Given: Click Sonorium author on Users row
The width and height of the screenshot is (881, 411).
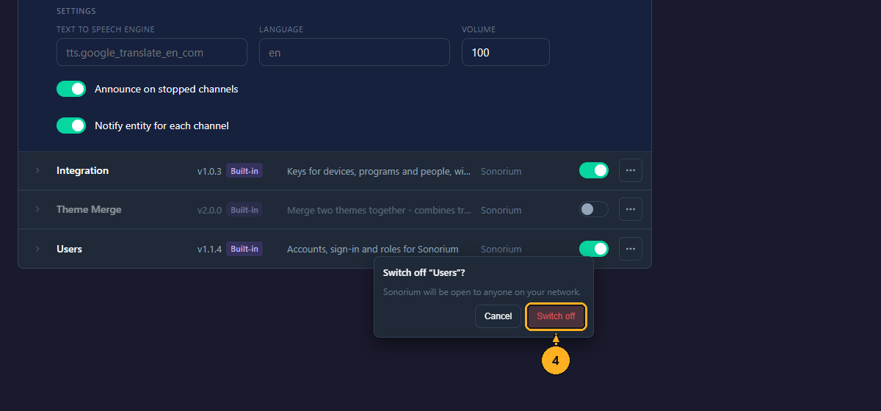Looking at the screenshot, I should pos(501,250).
